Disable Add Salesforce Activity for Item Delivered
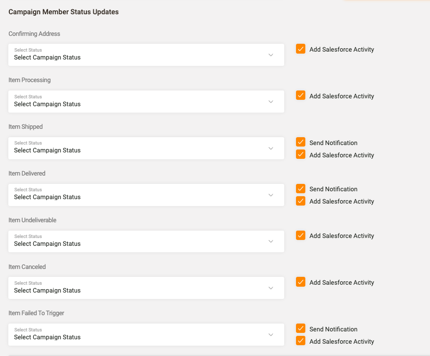 pyautogui.click(x=301, y=201)
